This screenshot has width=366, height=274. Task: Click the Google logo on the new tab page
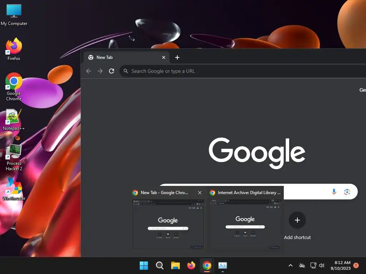[257, 153]
